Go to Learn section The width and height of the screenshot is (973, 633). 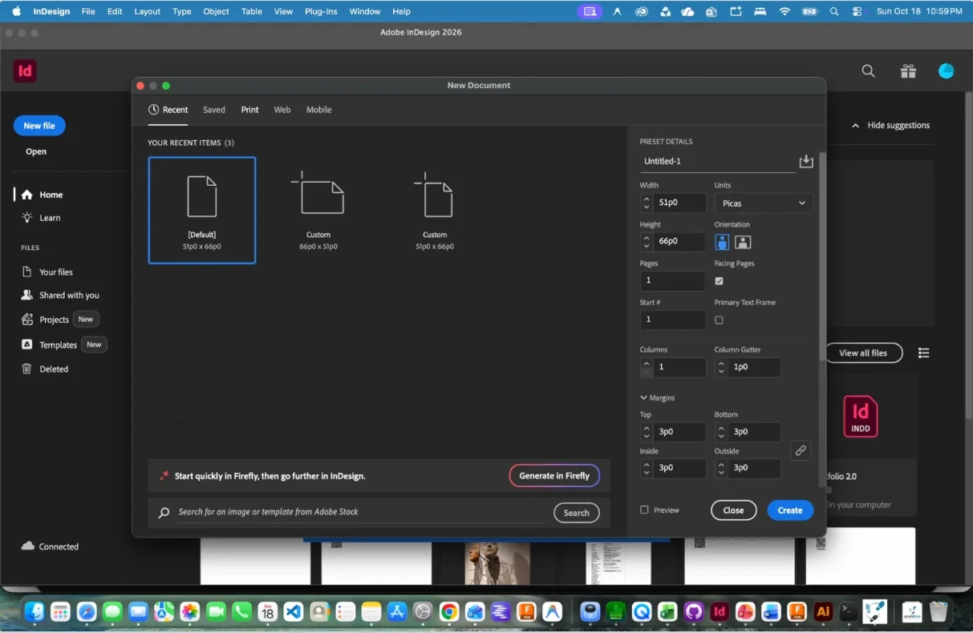pyautogui.click(x=41, y=218)
